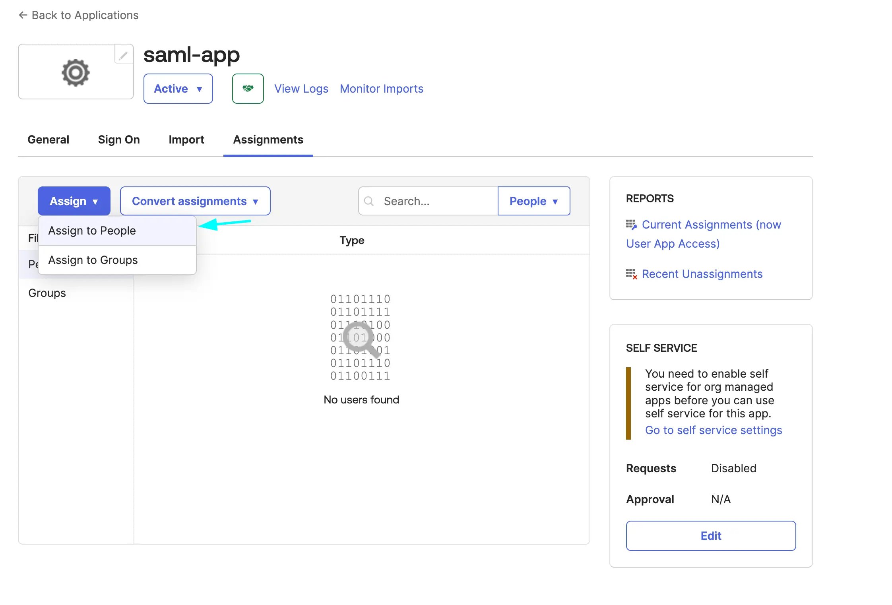Viewport: 892px width, 605px height.
Task: Click the Current Assignments report icon
Action: [631, 225]
